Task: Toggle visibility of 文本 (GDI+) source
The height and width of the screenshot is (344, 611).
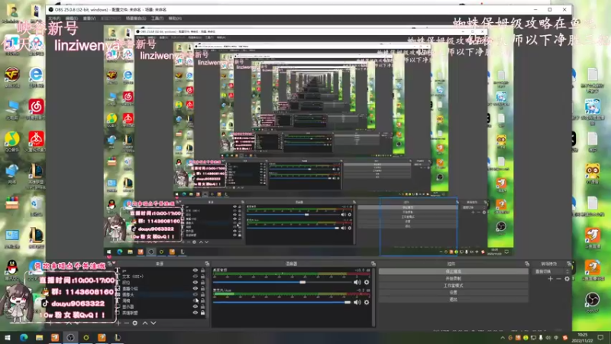Action: click(x=196, y=276)
